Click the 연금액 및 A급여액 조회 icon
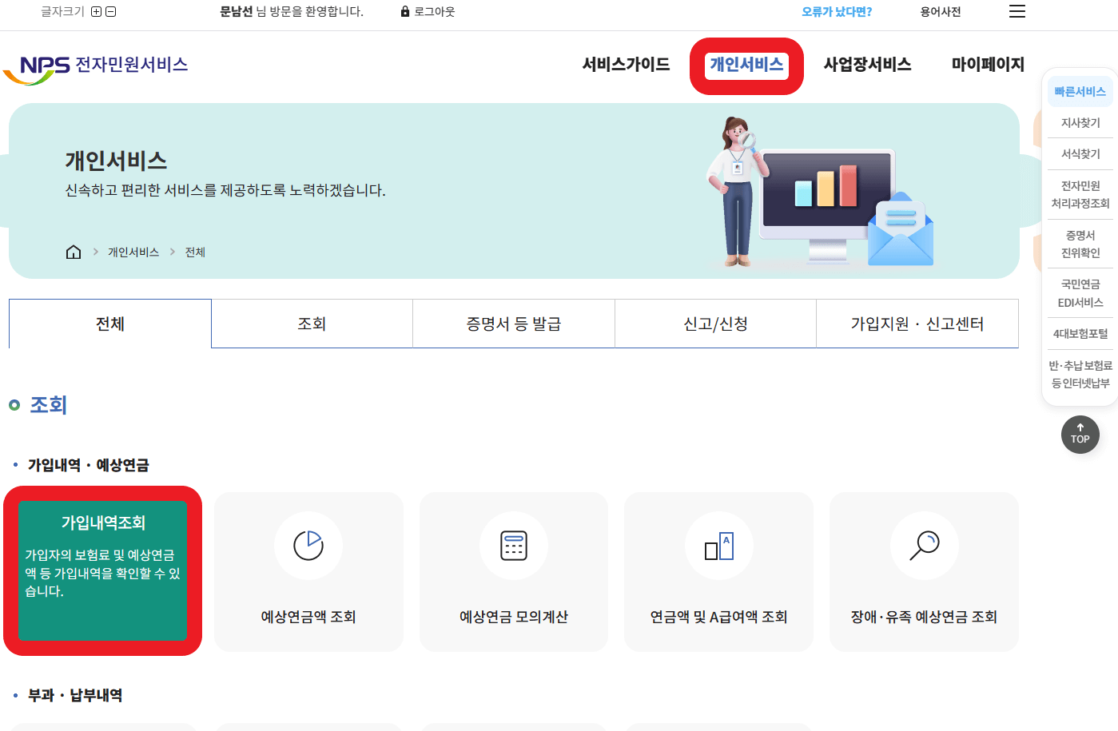 click(x=718, y=545)
